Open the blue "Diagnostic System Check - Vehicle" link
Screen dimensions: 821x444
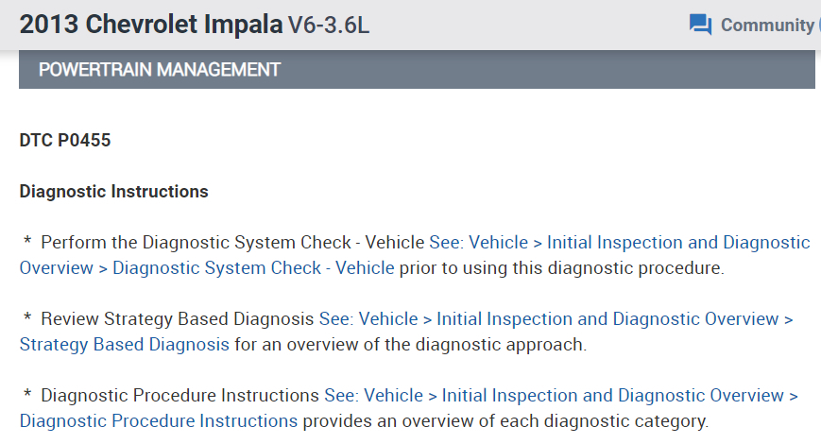pyautogui.click(x=253, y=267)
